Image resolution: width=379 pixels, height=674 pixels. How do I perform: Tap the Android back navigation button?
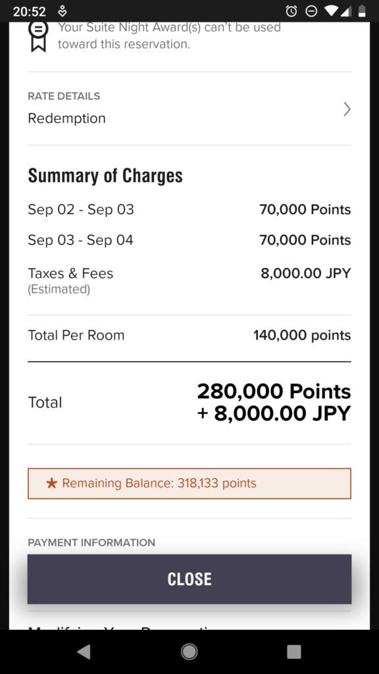(x=84, y=652)
